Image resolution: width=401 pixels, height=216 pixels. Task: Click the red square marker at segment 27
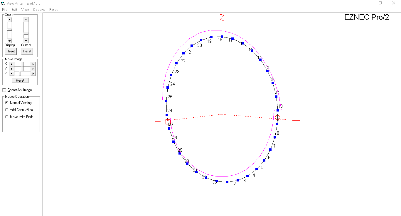(168, 122)
